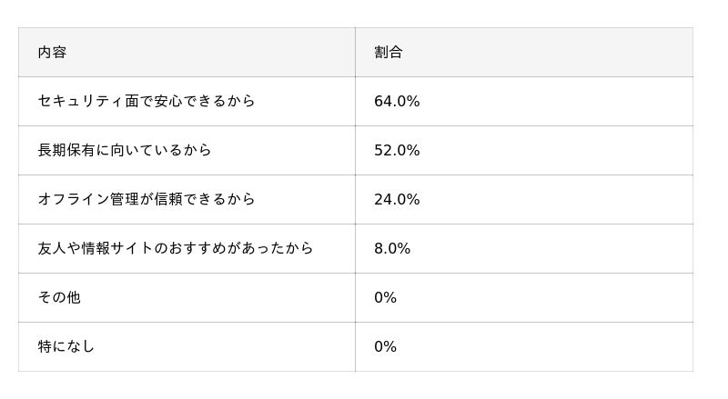This screenshot has width=728, height=399.
Task: Click the word 長期保有 in the second reason
Action: click(66, 151)
